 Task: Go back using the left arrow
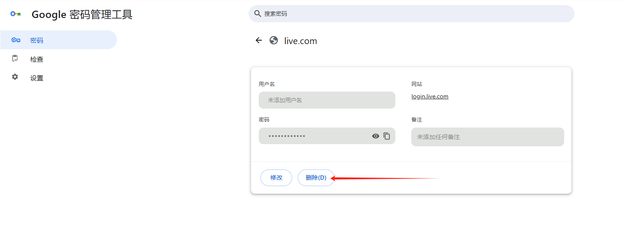(x=259, y=40)
